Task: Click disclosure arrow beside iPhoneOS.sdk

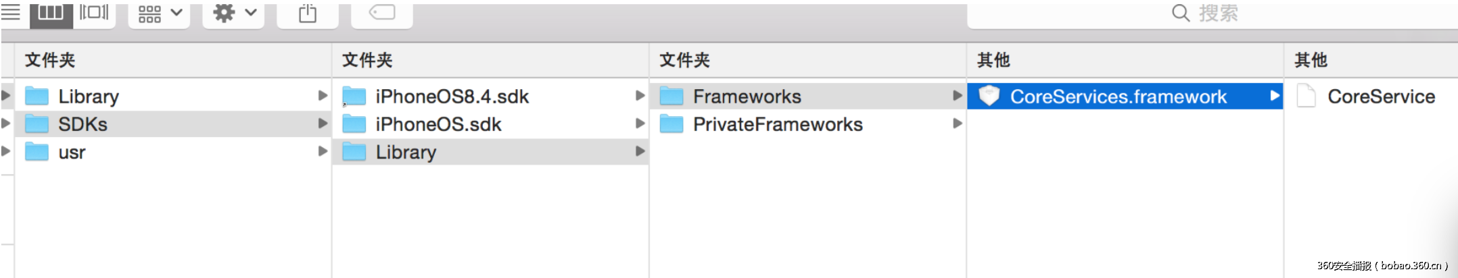Action: pyautogui.click(x=640, y=123)
